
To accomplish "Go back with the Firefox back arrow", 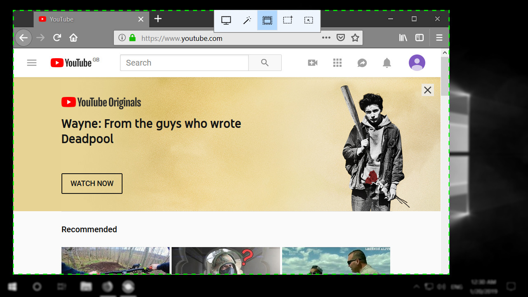I will click(24, 38).
